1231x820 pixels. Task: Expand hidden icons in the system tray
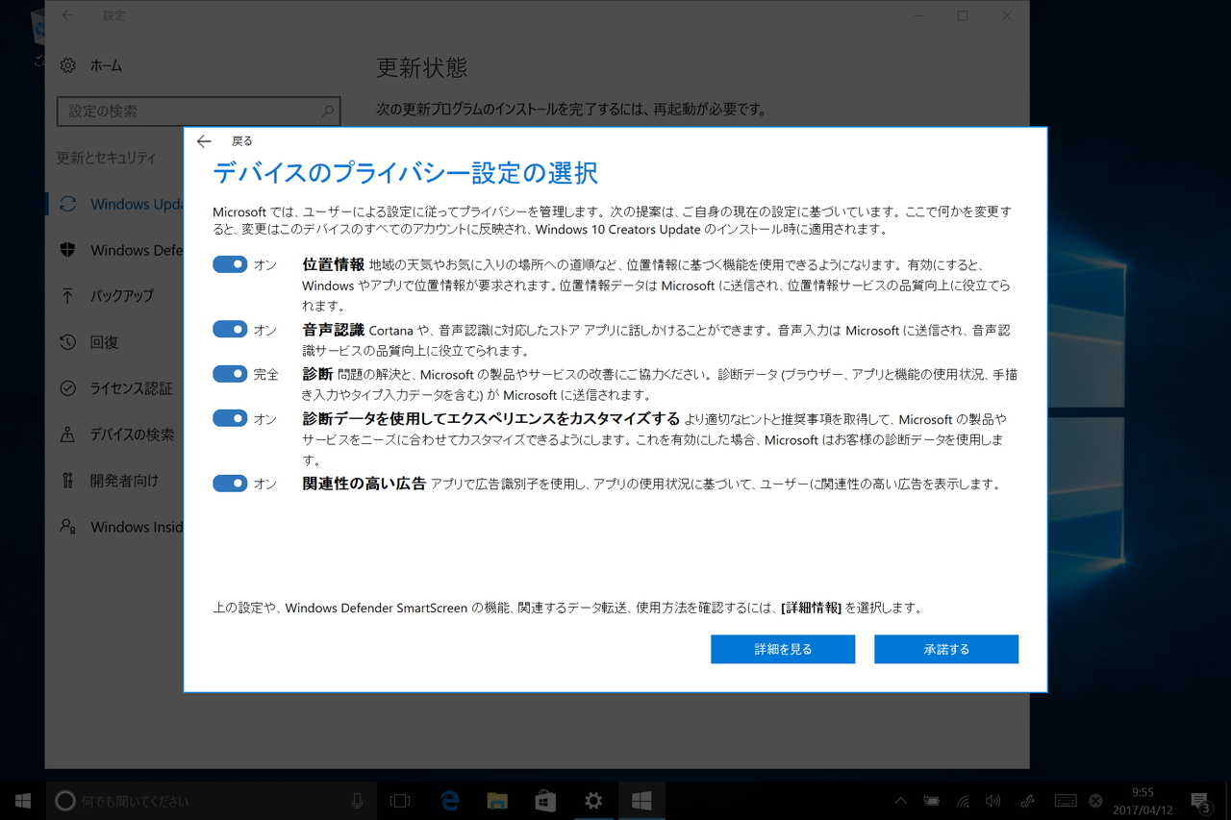(899, 800)
